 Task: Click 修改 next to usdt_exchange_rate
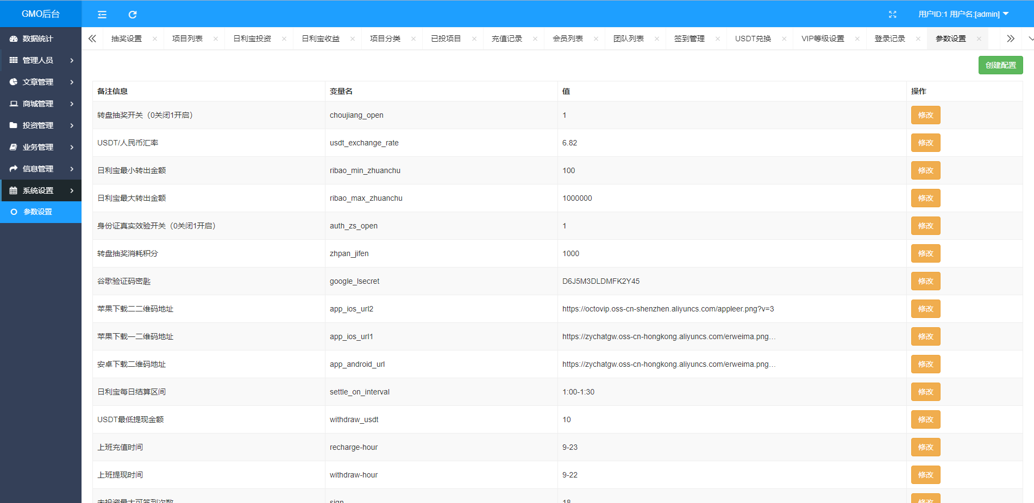point(925,143)
